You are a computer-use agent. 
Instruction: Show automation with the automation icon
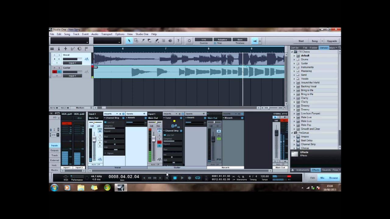click(73, 49)
